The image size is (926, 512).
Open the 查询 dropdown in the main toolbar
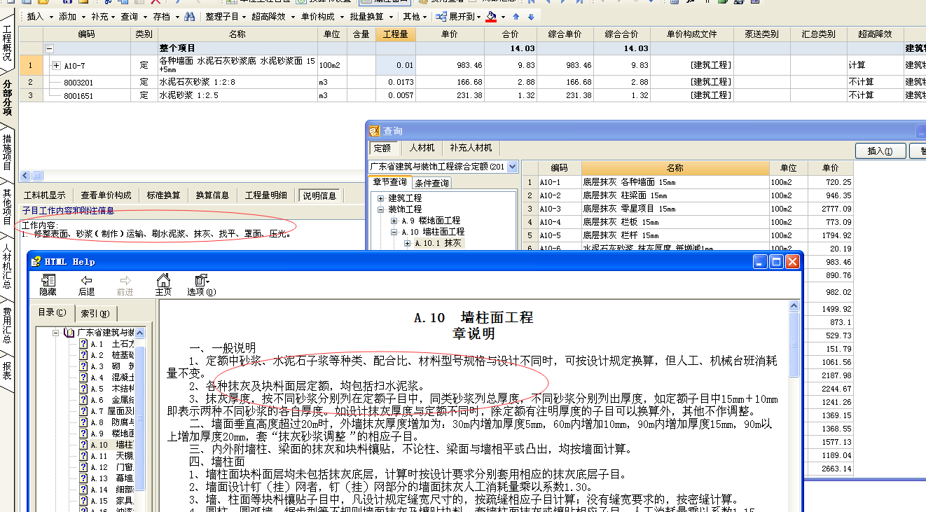pos(133,16)
